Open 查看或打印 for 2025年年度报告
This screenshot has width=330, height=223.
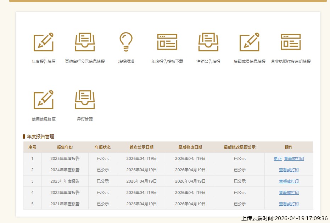[294, 158]
